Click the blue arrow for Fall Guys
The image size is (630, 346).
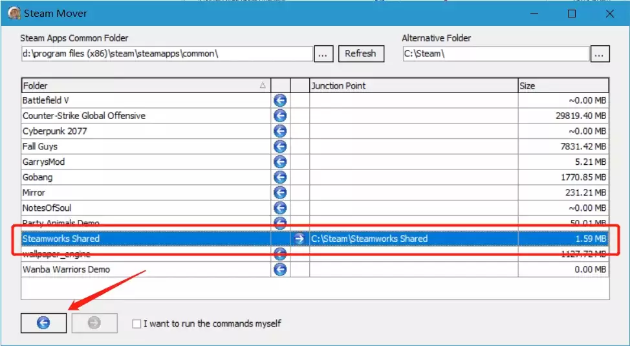280,146
